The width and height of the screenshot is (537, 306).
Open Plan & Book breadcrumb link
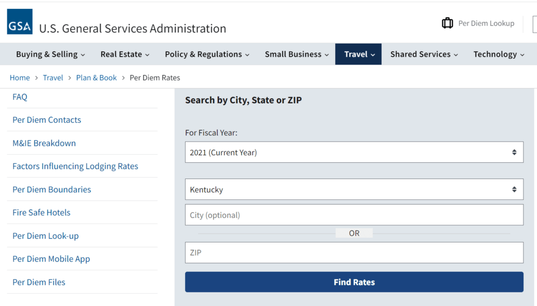coord(96,78)
